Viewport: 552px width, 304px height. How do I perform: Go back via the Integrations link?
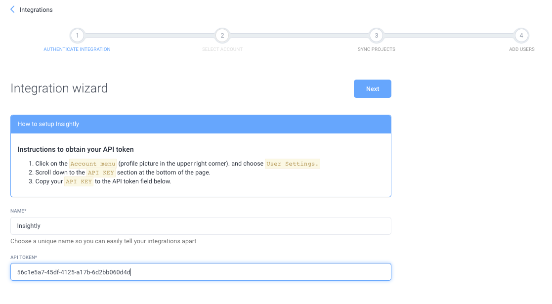(x=36, y=10)
